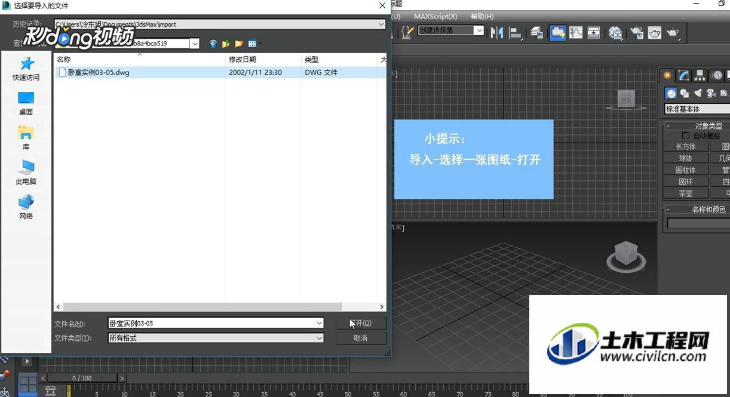This screenshot has height=397, width=730.
Task: Open the look-in folder dropdown
Action: click(195, 44)
